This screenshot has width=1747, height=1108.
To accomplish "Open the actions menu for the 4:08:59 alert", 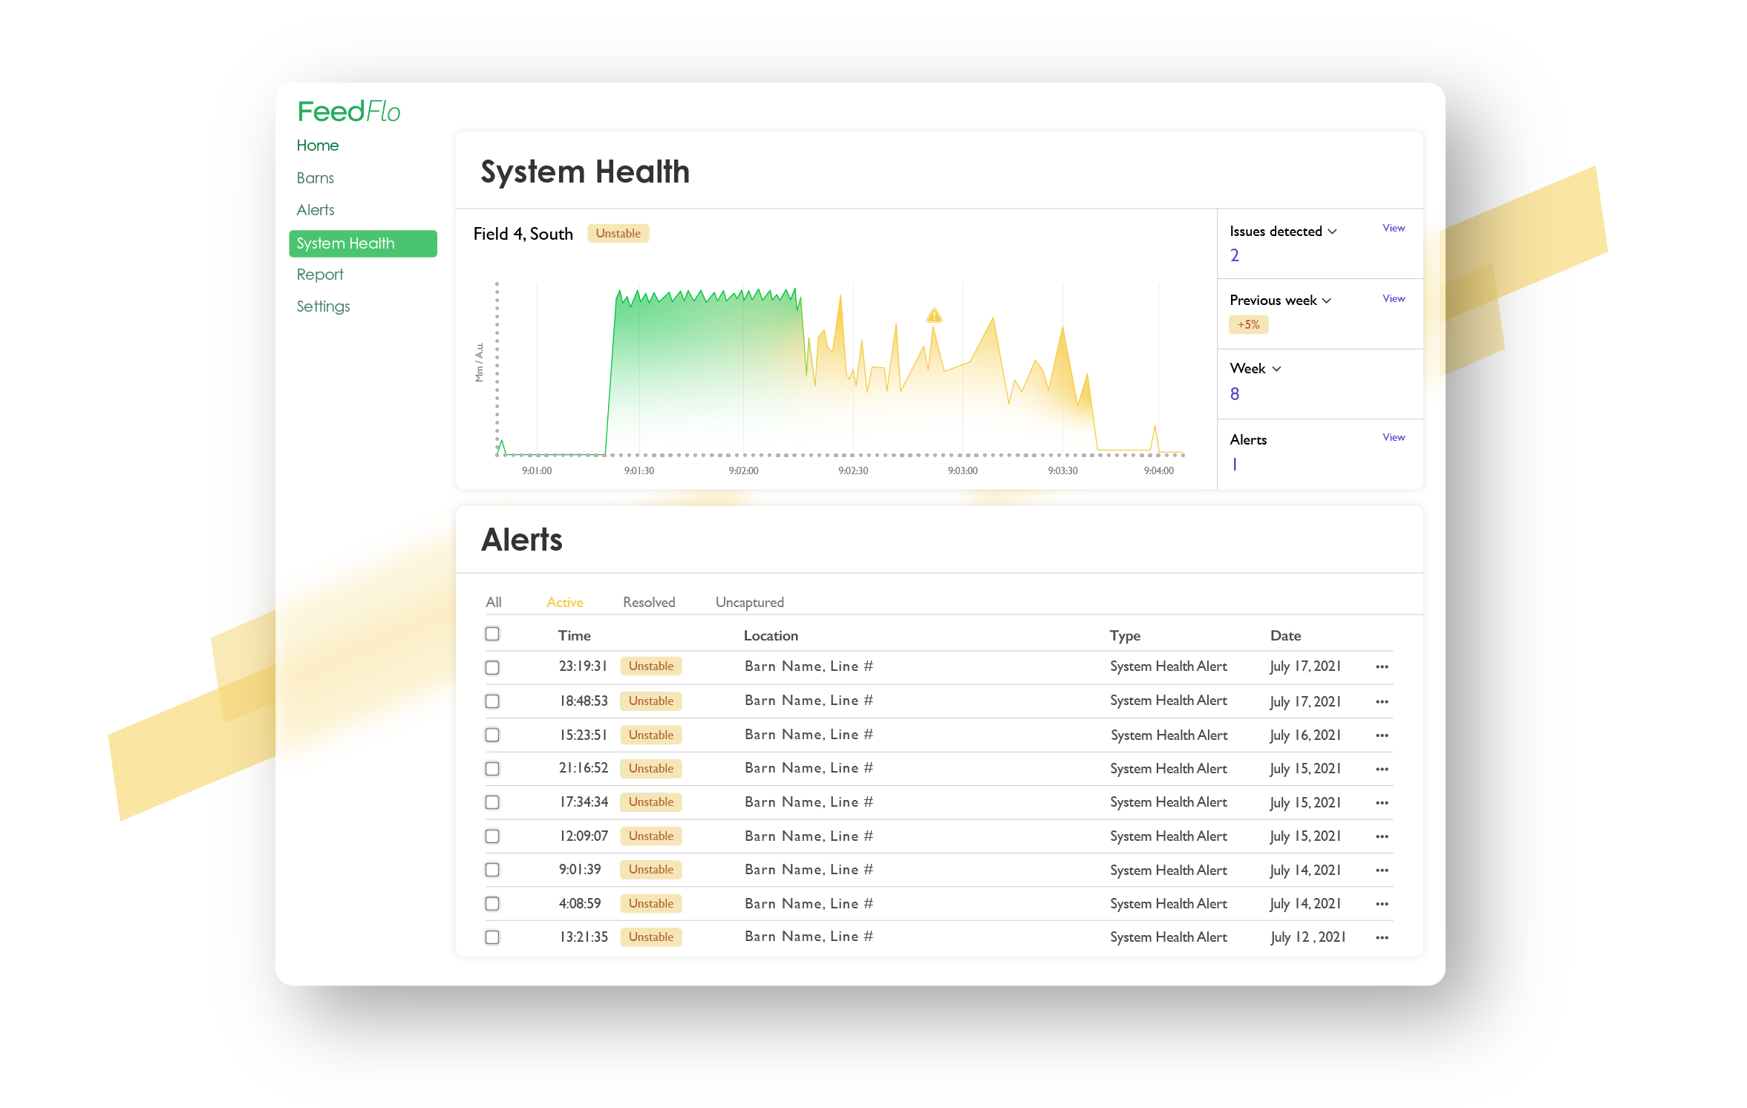I will coord(1382,904).
